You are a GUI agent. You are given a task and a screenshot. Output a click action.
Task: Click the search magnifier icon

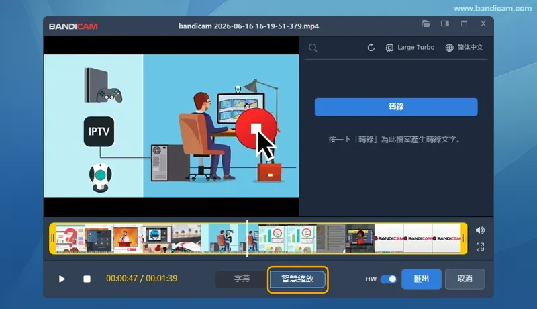click(x=313, y=48)
